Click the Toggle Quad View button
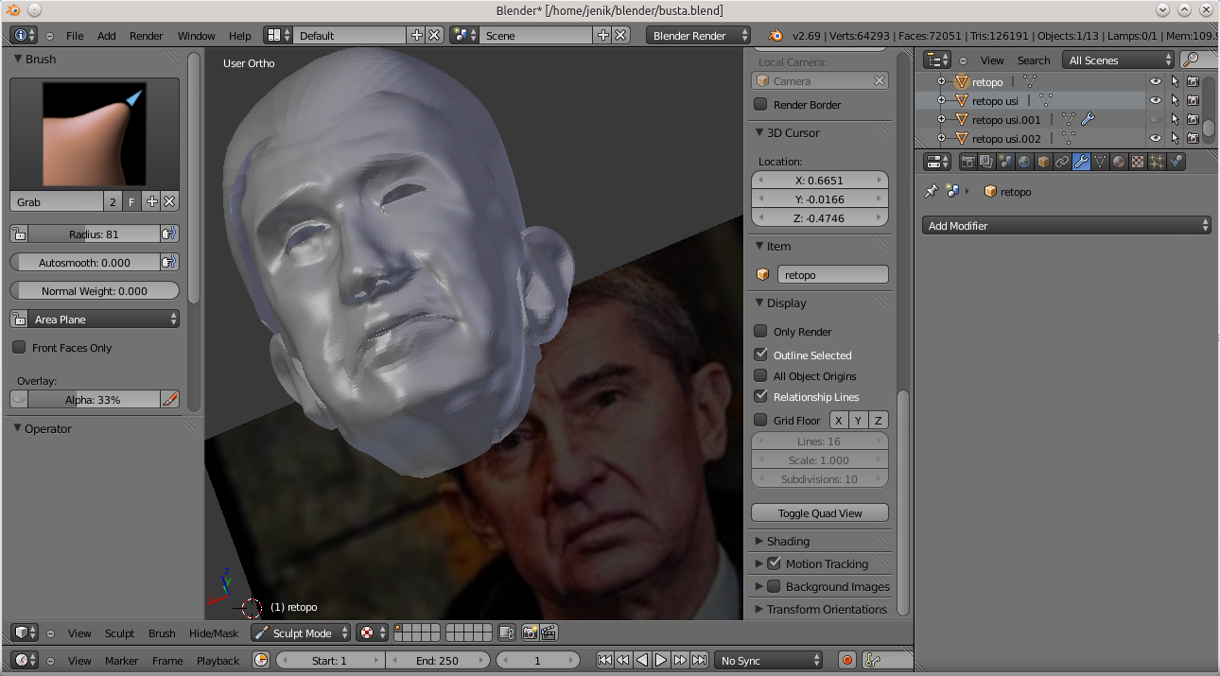 820,513
